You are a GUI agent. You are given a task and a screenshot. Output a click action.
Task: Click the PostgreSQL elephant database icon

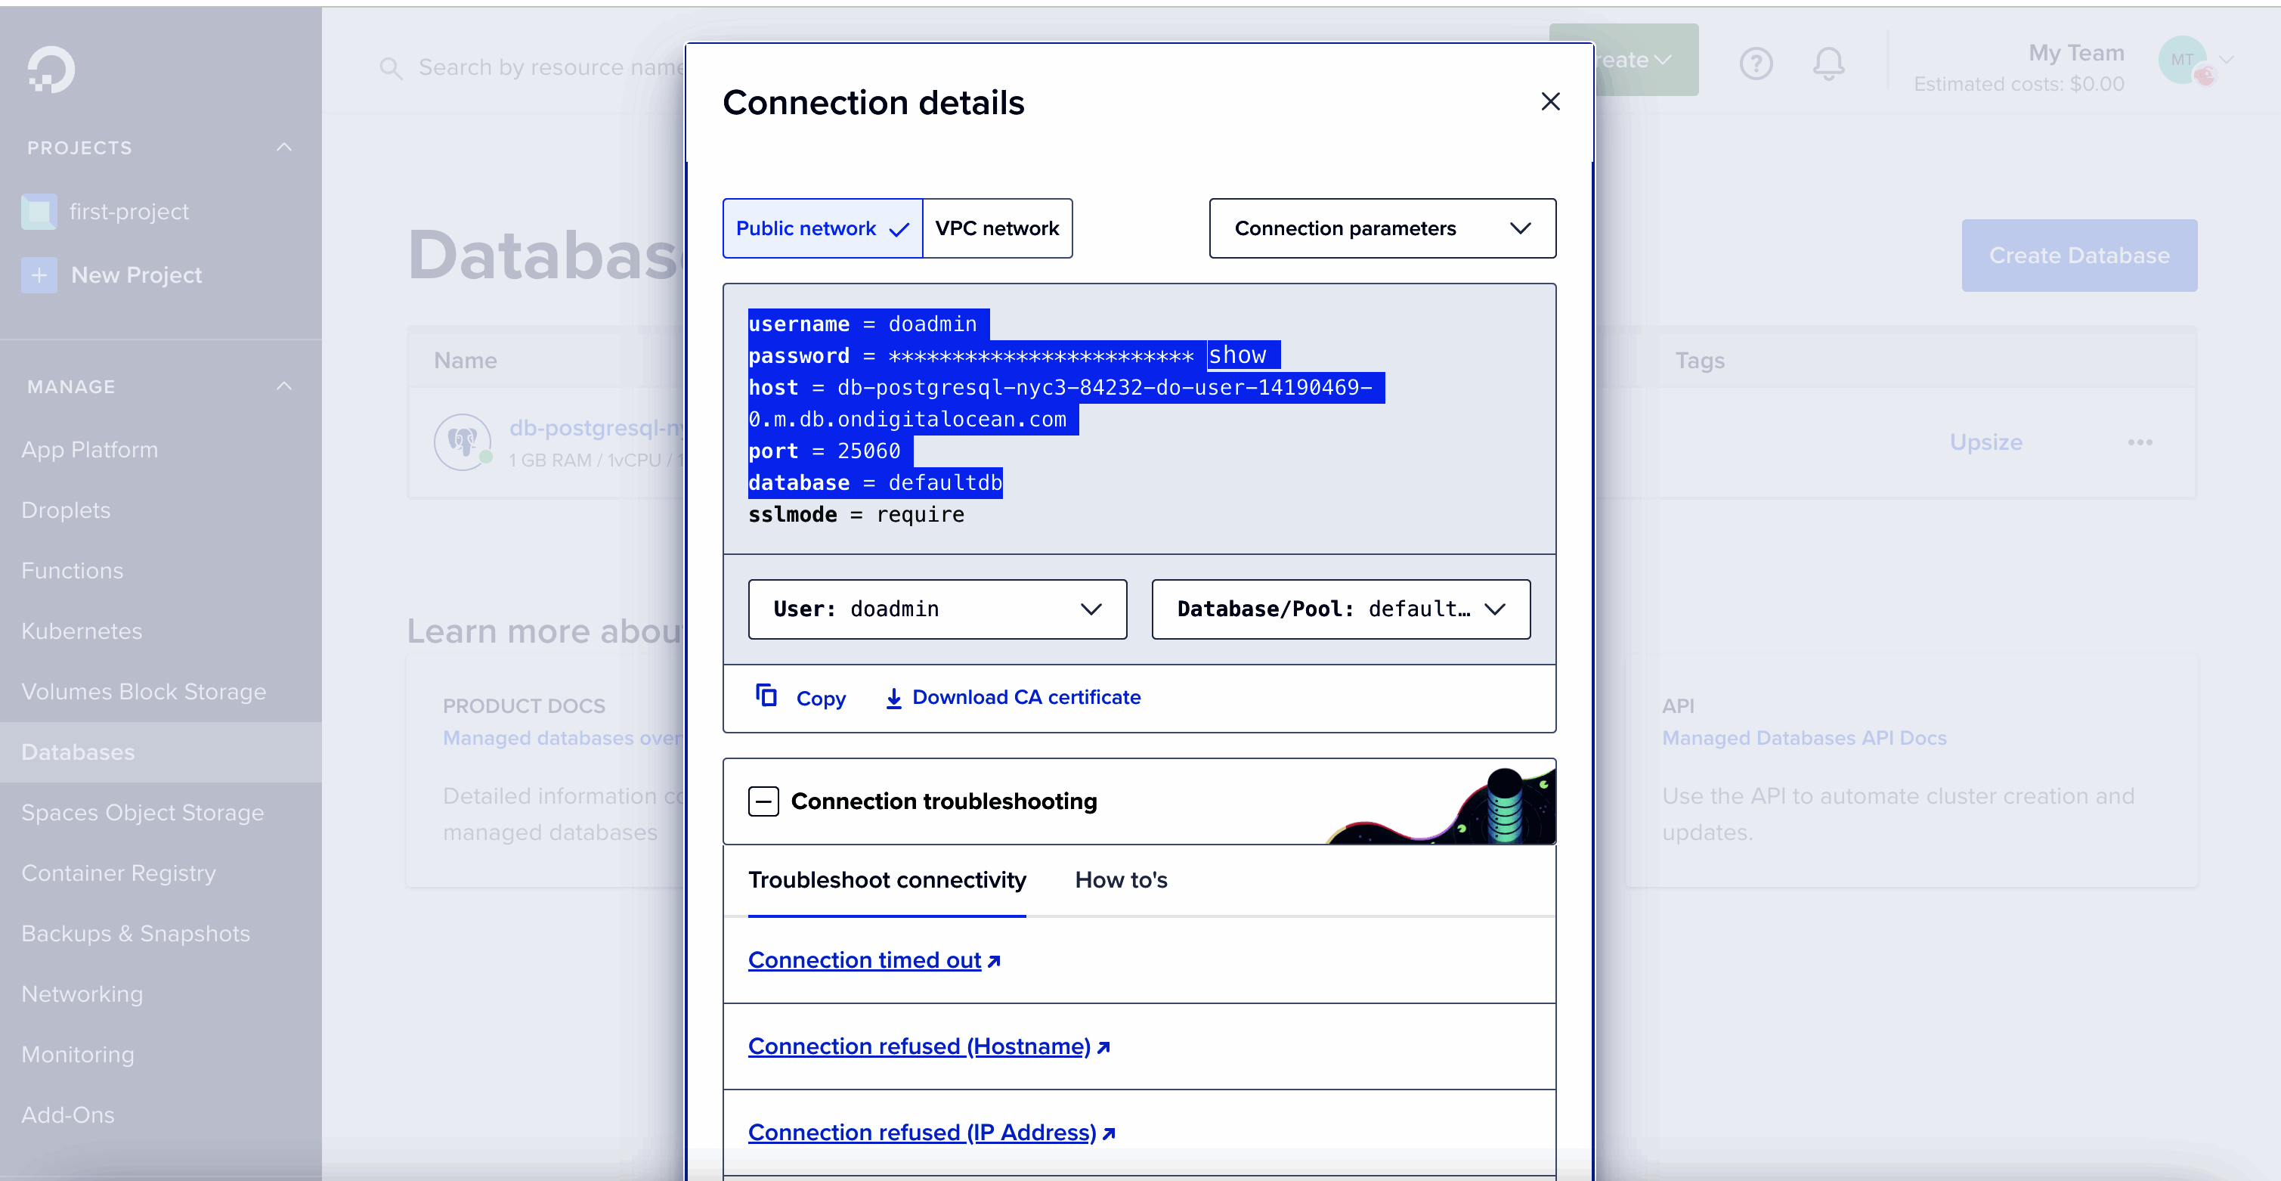tap(463, 442)
